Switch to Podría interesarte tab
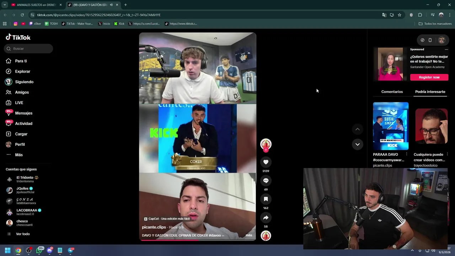The width and height of the screenshot is (455, 256). [430, 92]
